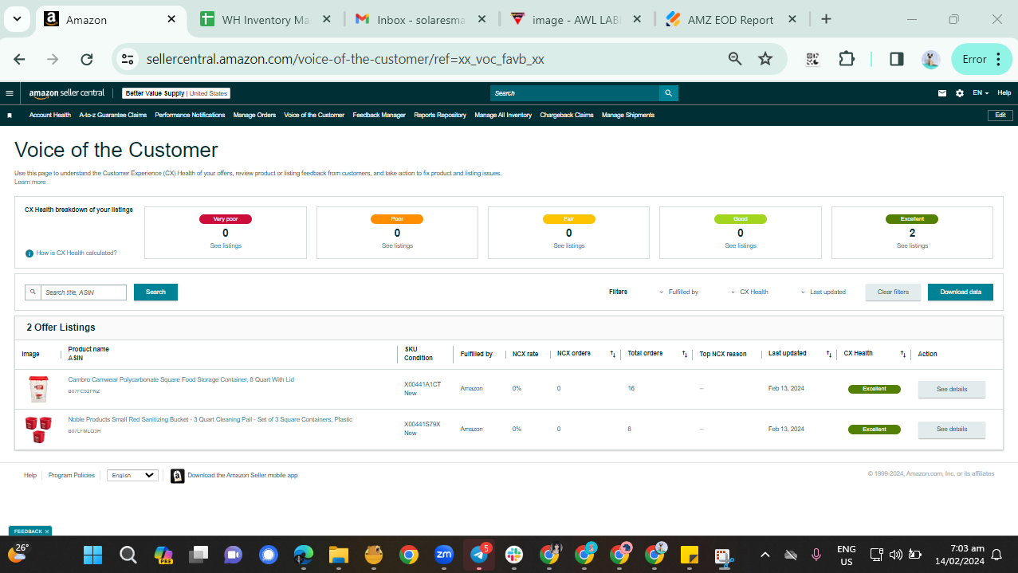Viewport: 1018px width, 573px height.
Task: Open the Windows Start menu
Action: point(92,555)
